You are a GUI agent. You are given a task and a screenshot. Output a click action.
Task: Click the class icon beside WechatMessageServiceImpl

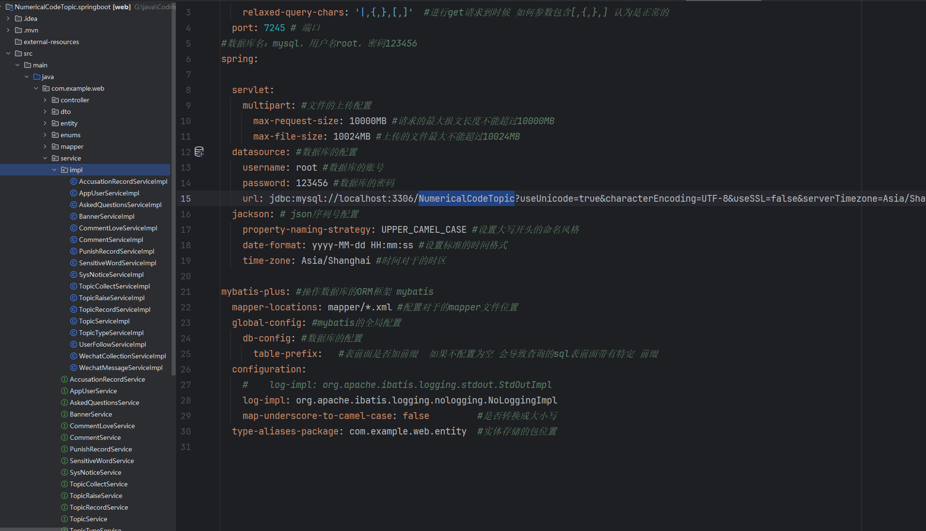[x=73, y=368]
